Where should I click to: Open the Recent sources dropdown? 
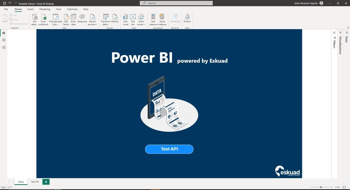pyautogui.click(x=92, y=20)
